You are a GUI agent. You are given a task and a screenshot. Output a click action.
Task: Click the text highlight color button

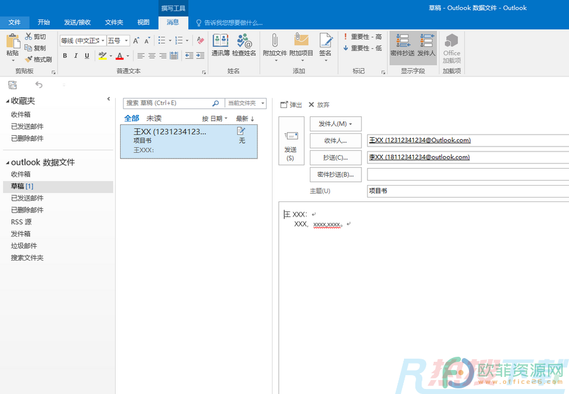102,56
